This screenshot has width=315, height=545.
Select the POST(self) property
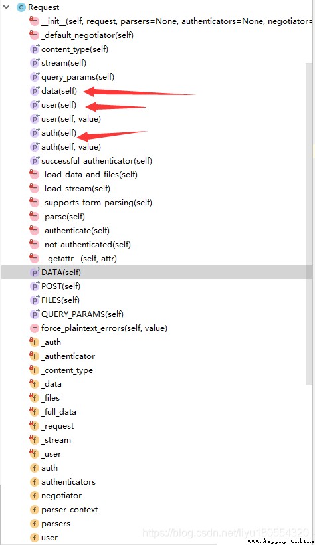pyautogui.click(x=61, y=286)
